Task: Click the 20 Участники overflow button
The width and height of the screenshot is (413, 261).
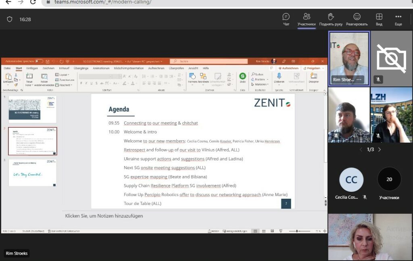Action: pos(389,179)
